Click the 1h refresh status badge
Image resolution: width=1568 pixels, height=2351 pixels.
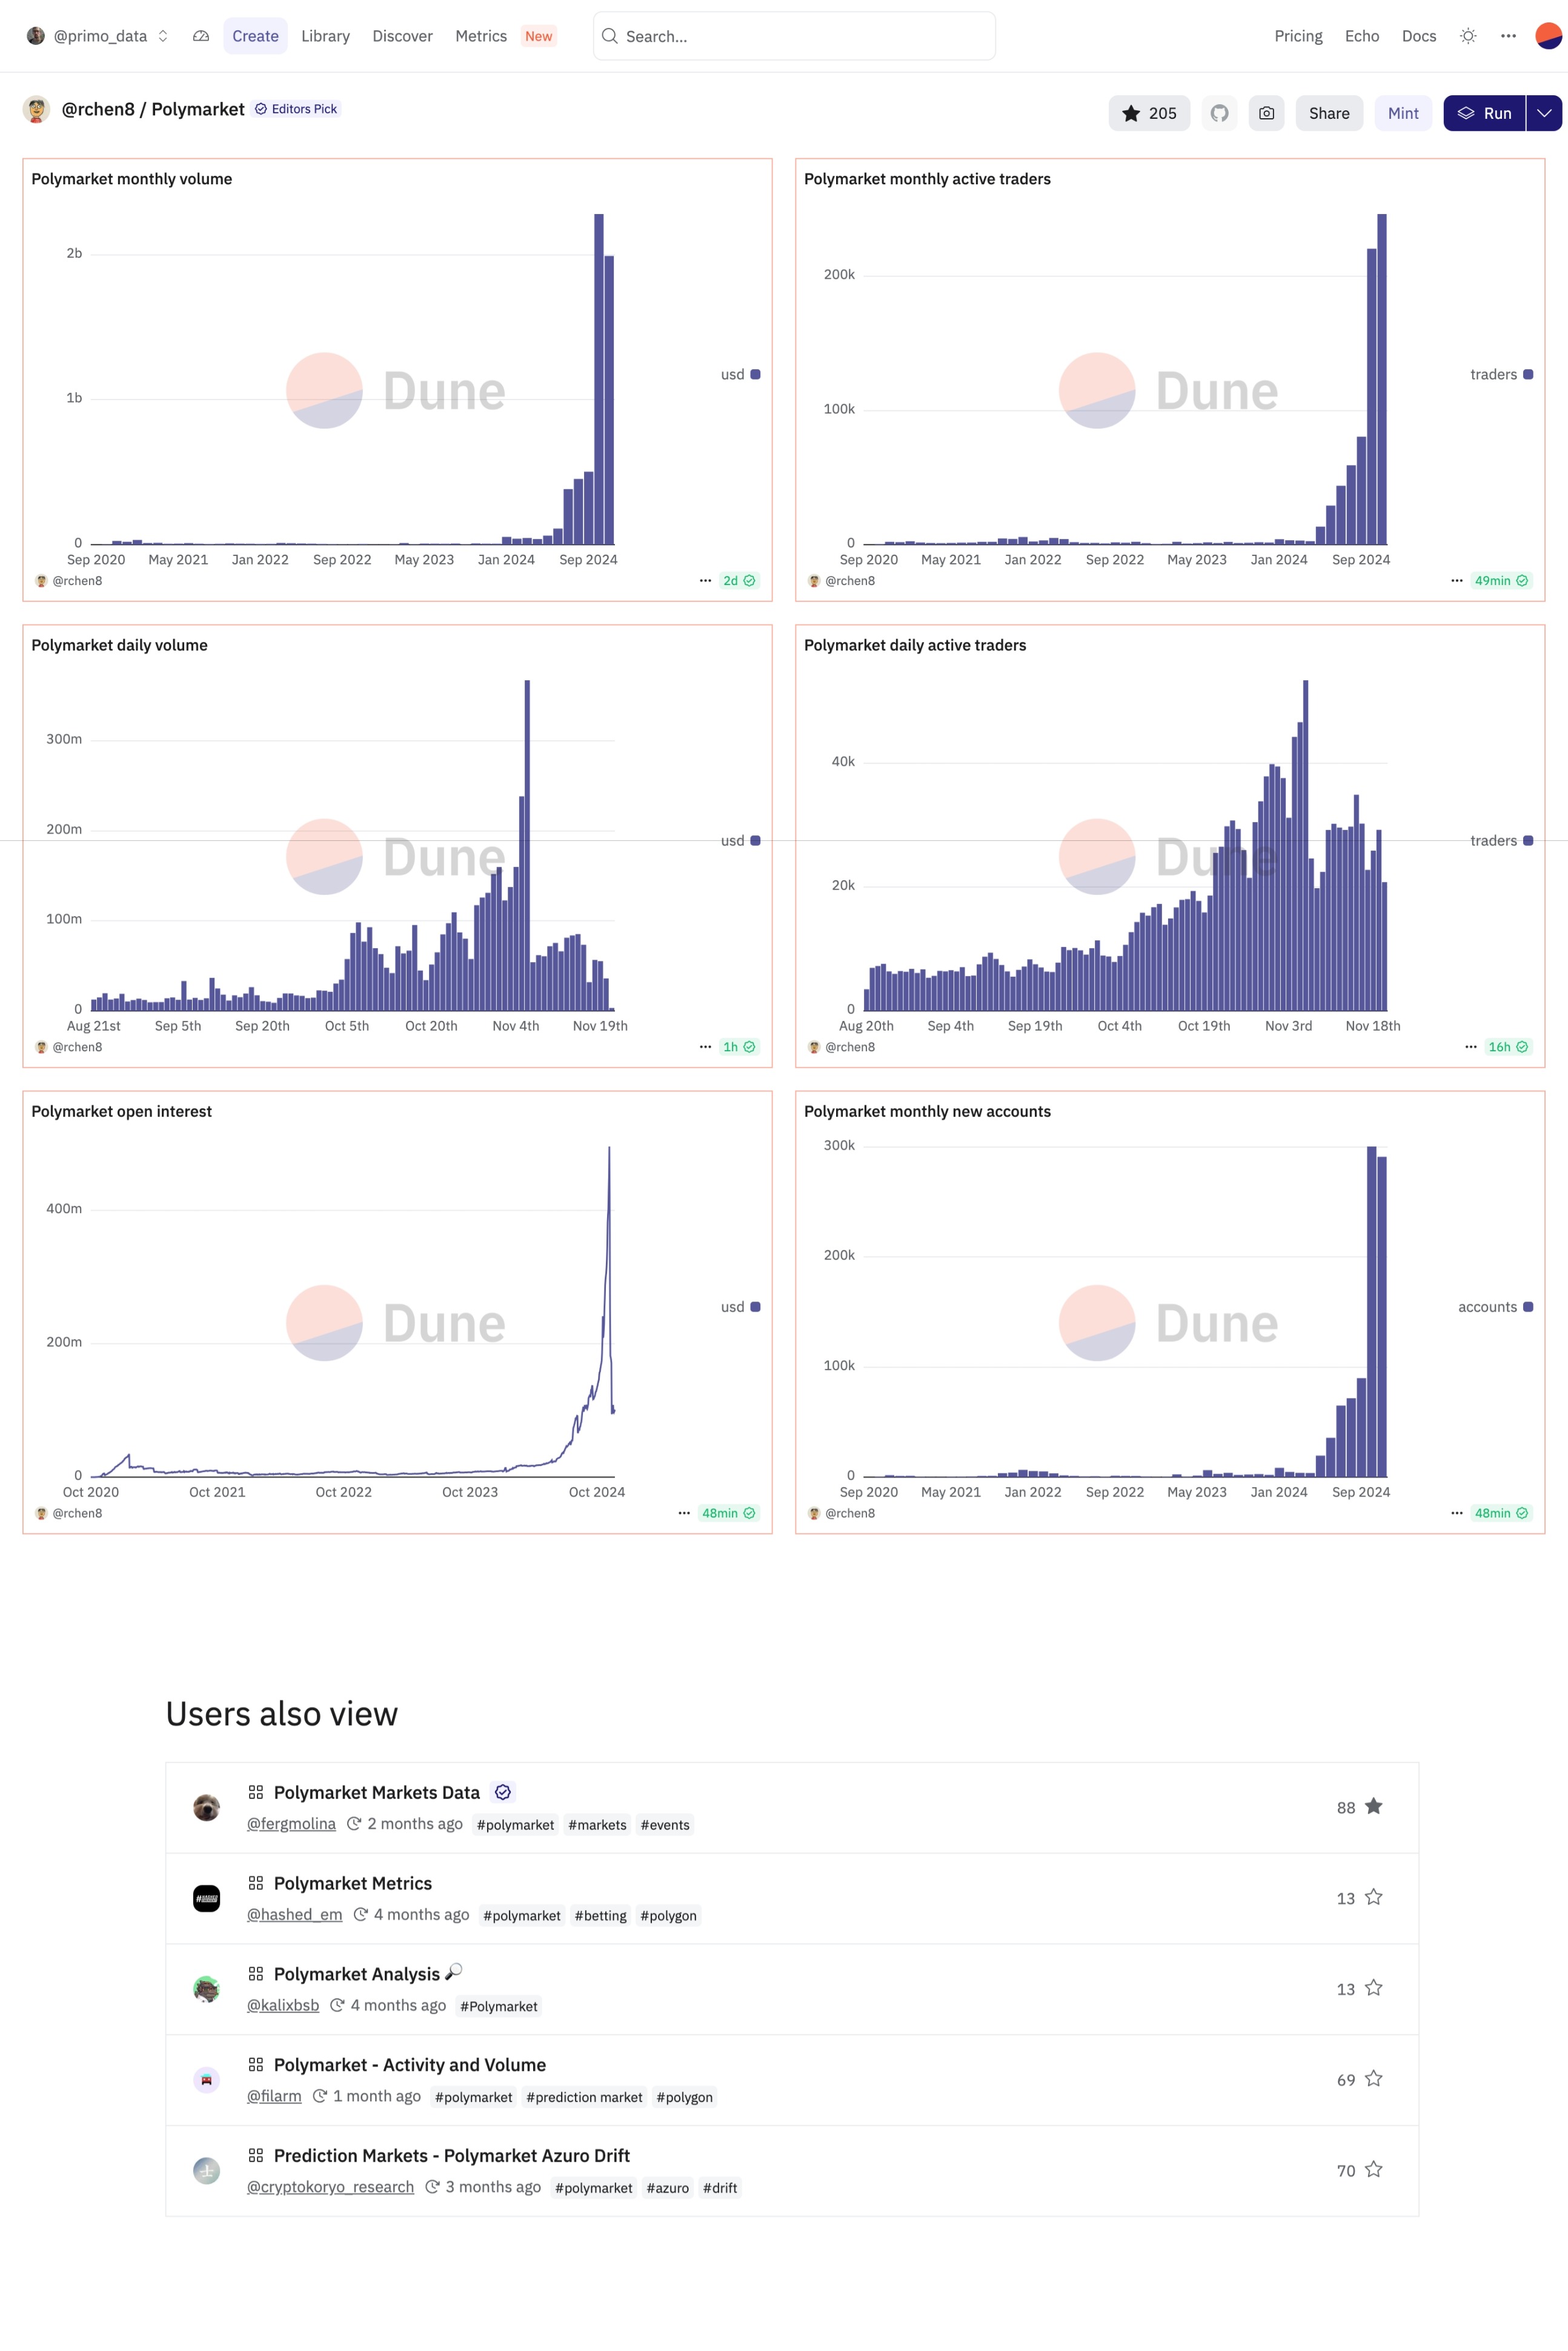coord(739,1046)
